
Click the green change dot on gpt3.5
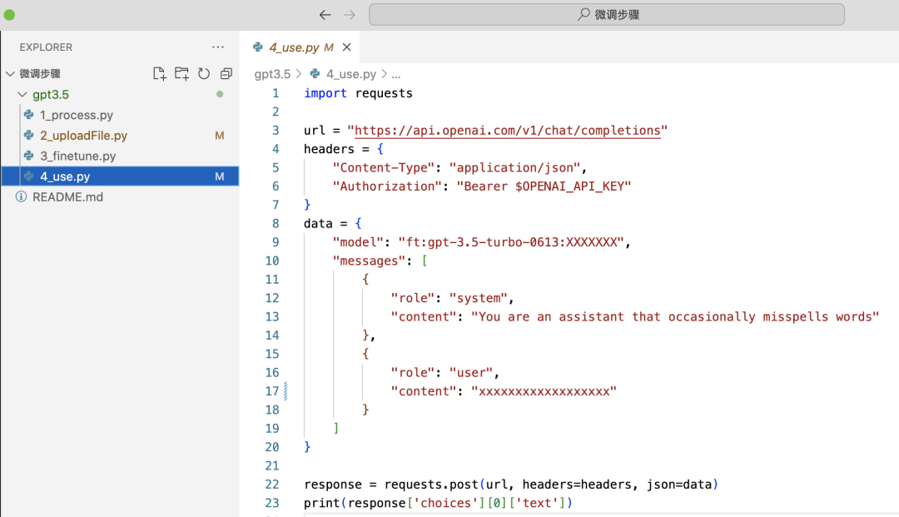[220, 94]
